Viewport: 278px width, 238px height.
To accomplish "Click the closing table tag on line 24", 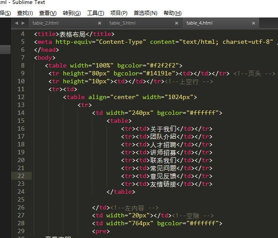I will tap(121, 192).
